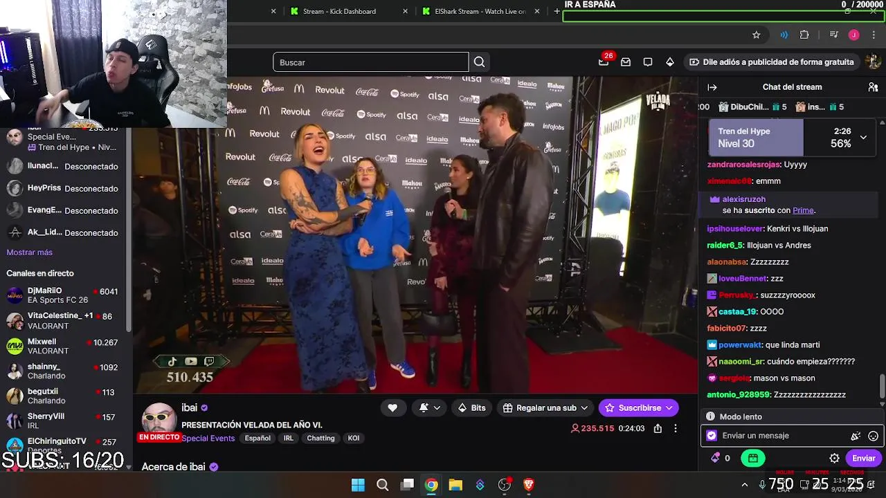Bookmark this page with the star icon
The height and width of the screenshot is (498, 886).
click(757, 35)
